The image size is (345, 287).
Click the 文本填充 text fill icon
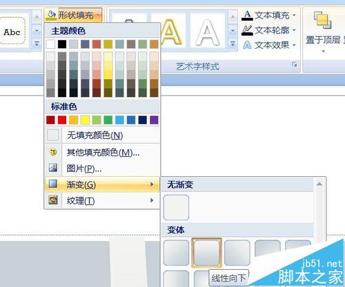tap(247, 16)
